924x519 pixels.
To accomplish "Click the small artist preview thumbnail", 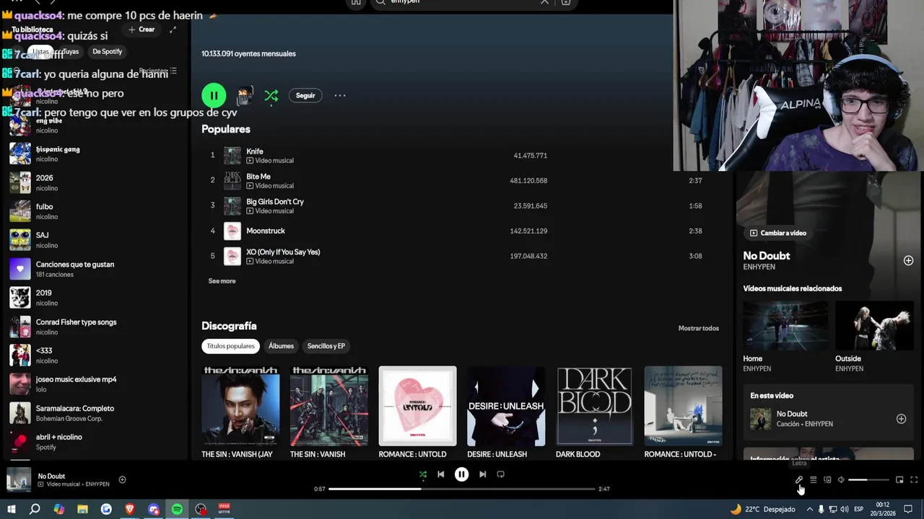I will coord(245,95).
